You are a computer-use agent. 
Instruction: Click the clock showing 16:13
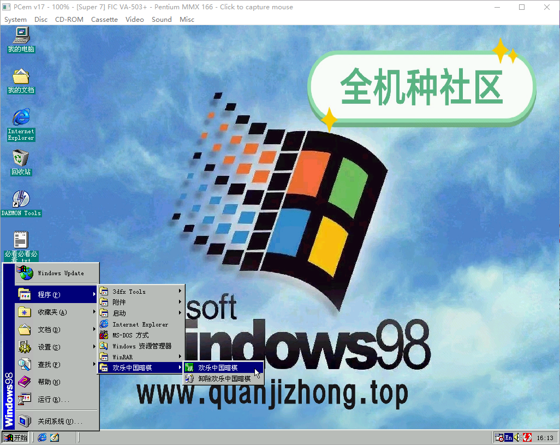point(545,437)
